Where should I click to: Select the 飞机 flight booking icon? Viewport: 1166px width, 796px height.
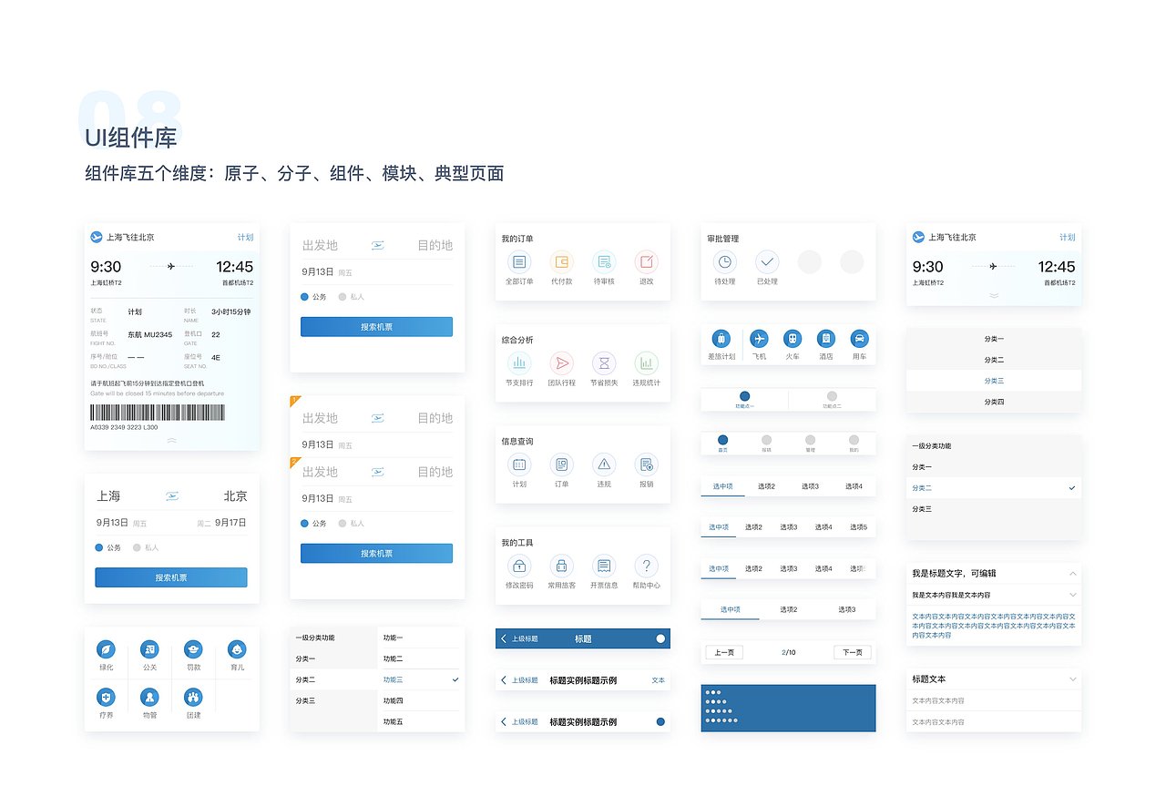coord(760,339)
